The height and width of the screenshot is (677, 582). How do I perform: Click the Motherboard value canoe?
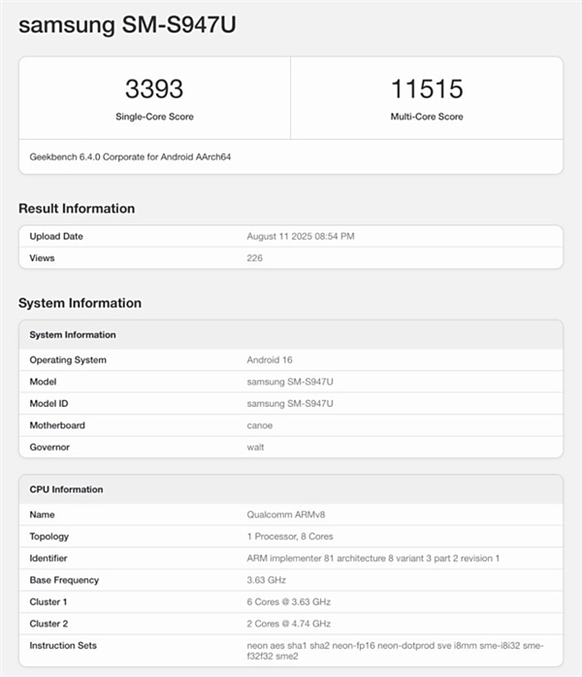(x=260, y=425)
